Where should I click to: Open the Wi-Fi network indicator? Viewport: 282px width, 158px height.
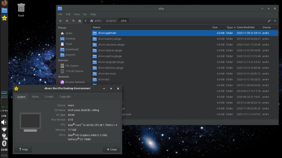pyautogui.click(x=4, y=129)
